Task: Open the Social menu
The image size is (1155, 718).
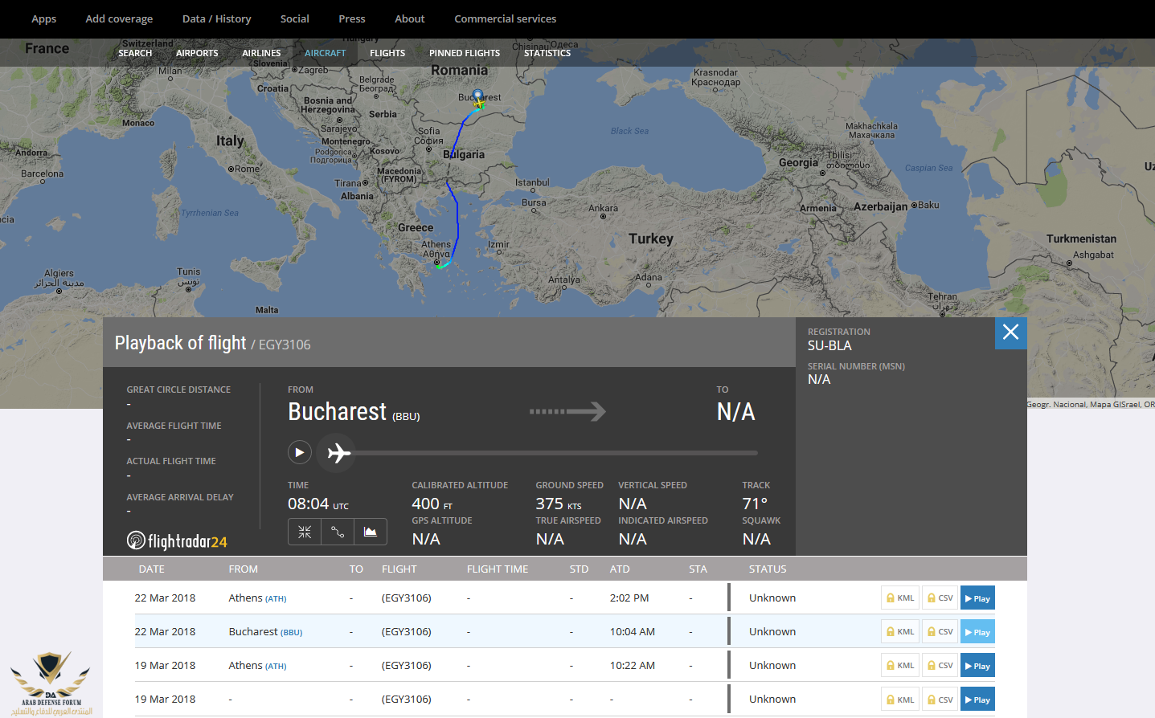Action: tap(294, 18)
